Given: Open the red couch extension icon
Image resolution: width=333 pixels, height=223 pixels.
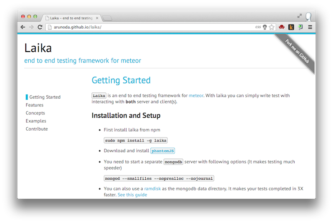Looking at the screenshot, I should click(x=282, y=27).
